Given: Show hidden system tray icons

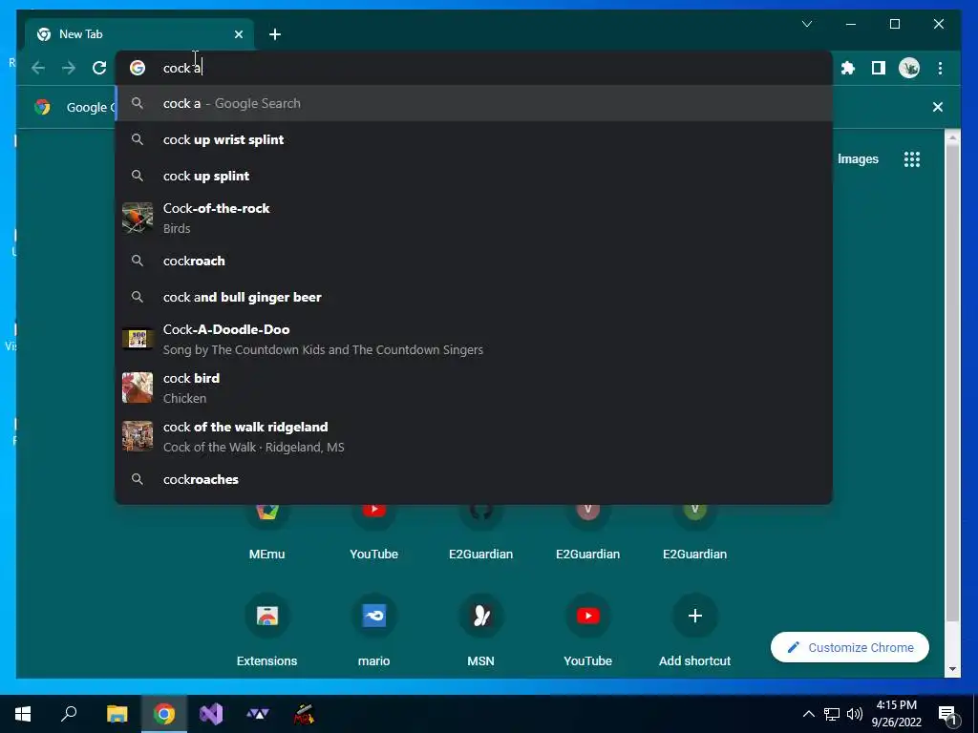Looking at the screenshot, I should (x=808, y=714).
